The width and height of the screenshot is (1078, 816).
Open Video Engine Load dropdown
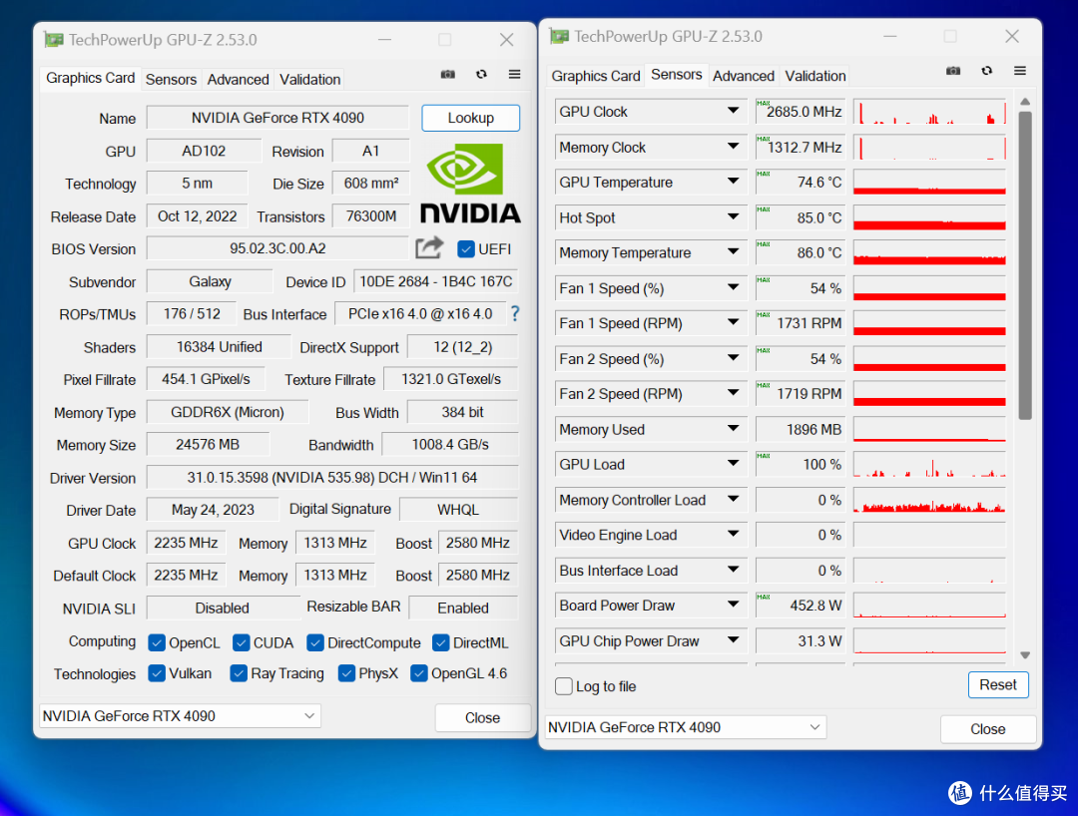click(x=733, y=535)
